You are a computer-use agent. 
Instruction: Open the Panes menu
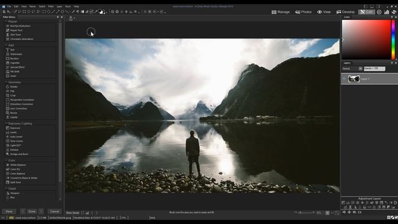click(x=33, y=6)
